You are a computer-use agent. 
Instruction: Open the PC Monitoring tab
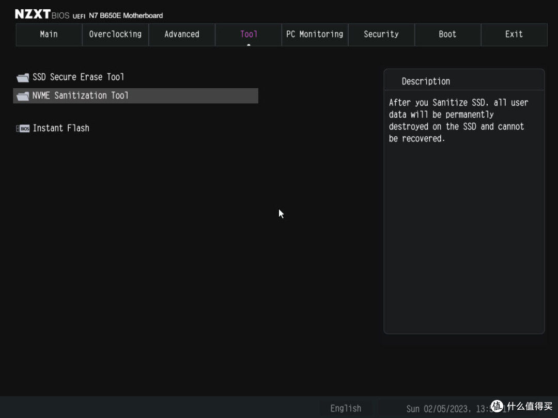(315, 35)
